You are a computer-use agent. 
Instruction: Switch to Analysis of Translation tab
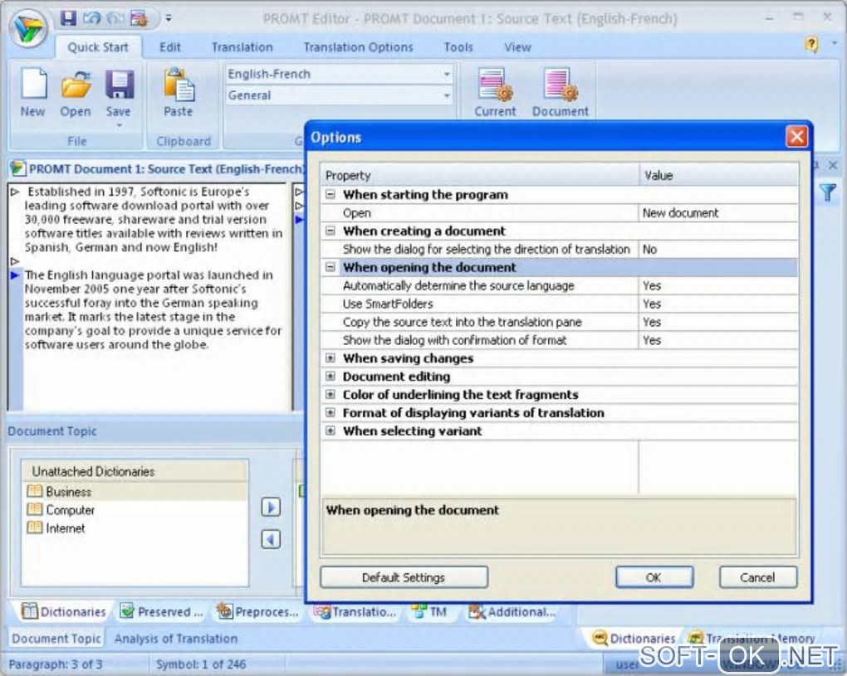click(175, 638)
